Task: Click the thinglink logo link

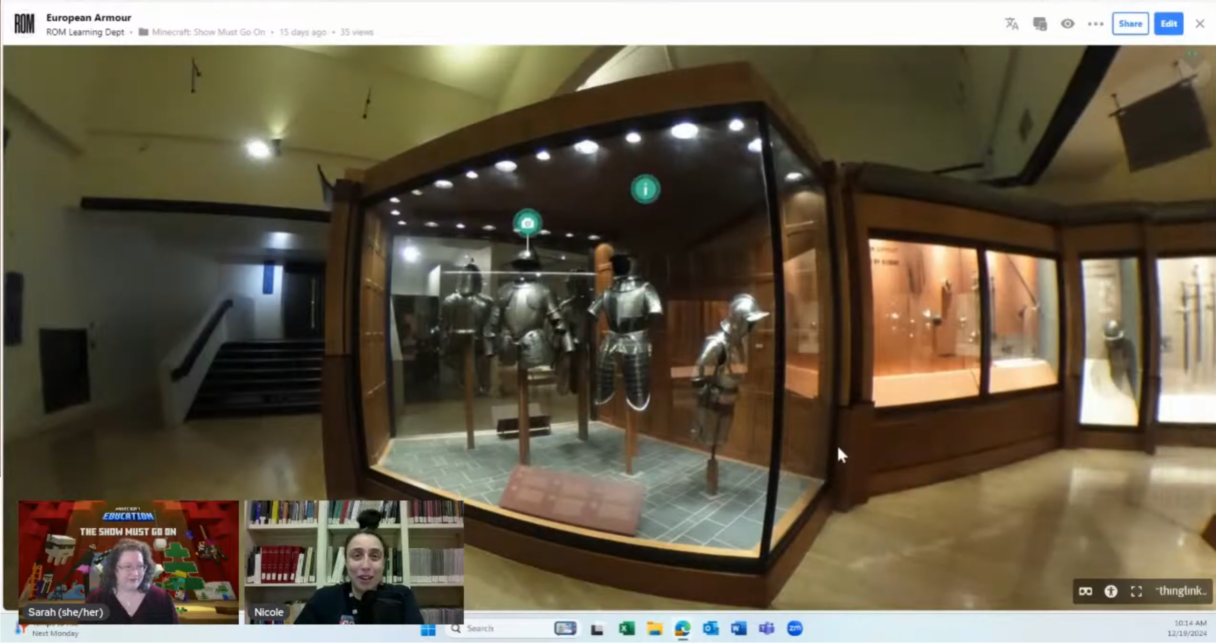Action: click(1181, 591)
